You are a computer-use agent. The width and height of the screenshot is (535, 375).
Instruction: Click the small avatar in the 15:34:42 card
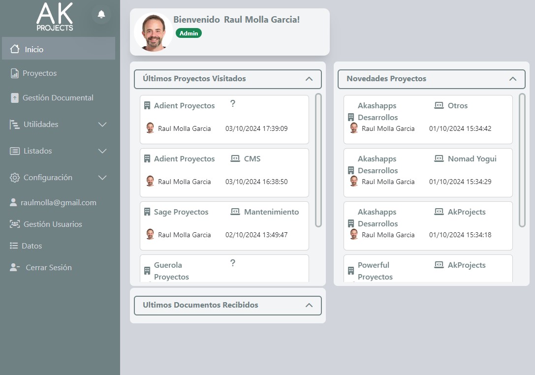(x=354, y=128)
